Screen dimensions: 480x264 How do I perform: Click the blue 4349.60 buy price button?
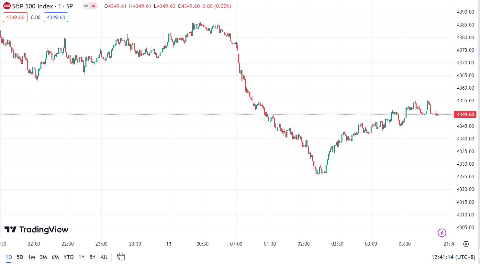coord(56,17)
